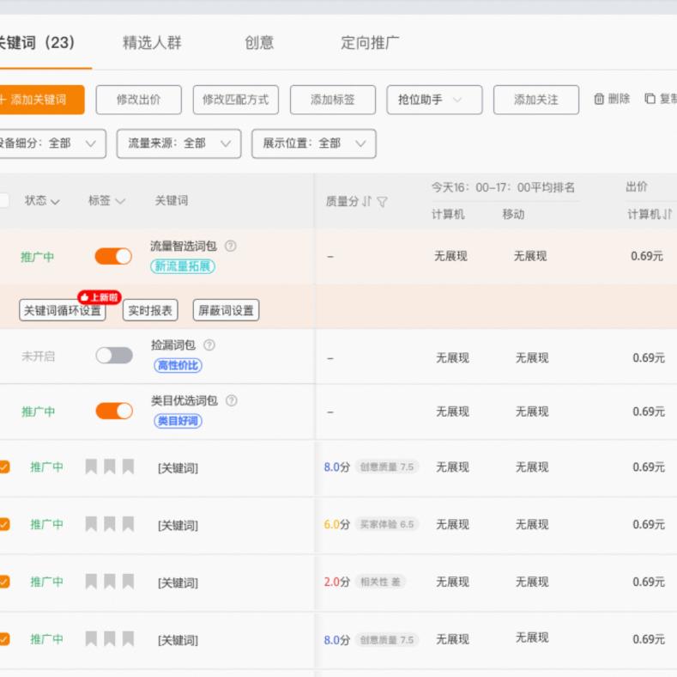Open the 抢位助手 dropdown

click(x=434, y=100)
